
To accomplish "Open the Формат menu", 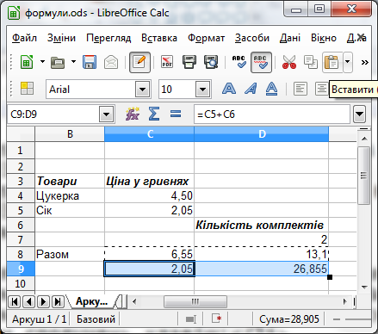I will coord(206,38).
